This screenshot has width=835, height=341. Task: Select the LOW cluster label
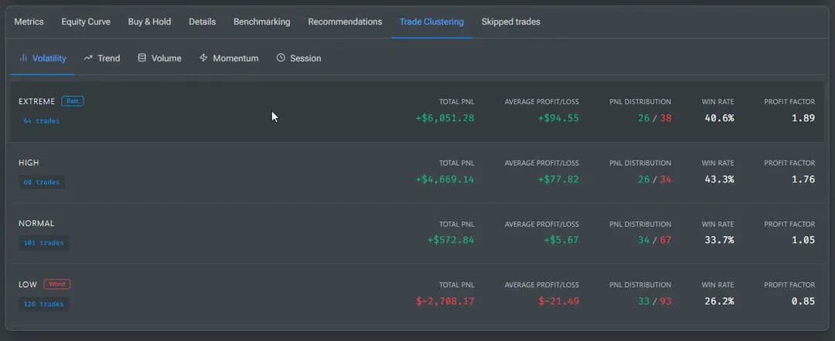[28, 285]
